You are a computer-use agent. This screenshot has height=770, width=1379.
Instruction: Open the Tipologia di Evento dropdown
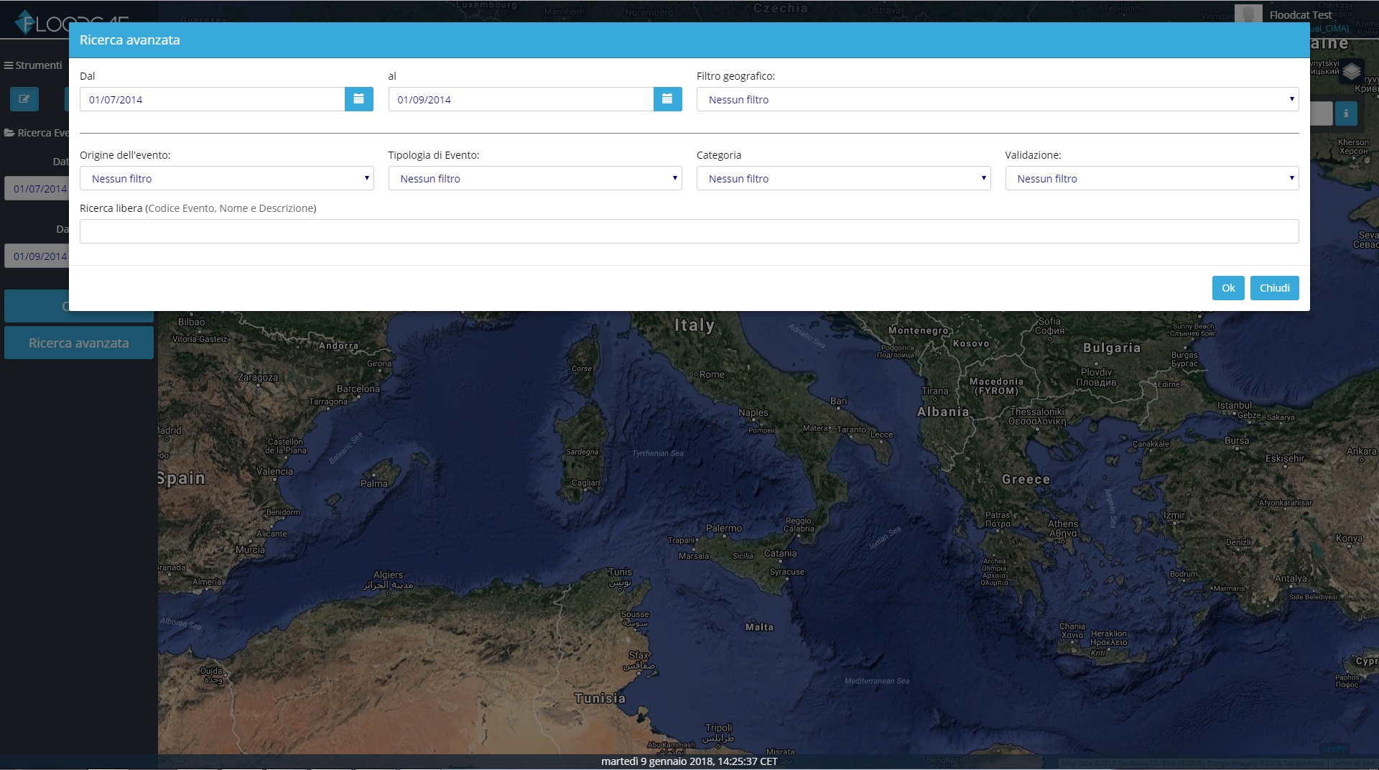[534, 178]
